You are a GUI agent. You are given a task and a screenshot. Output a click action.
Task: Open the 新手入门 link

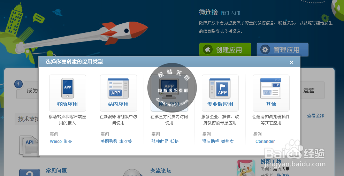(231, 13)
